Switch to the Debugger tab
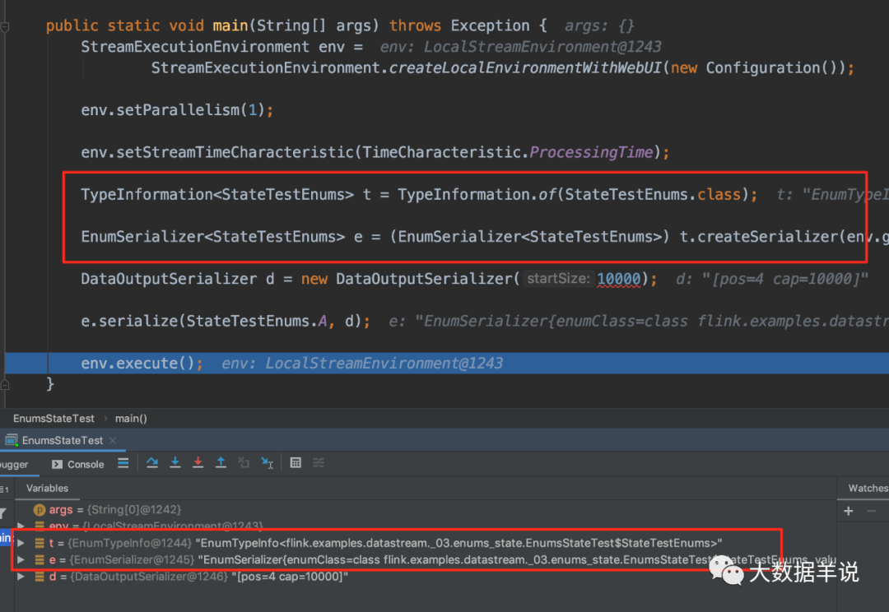The height and width of the screenshot is (612, 889). 14,464
